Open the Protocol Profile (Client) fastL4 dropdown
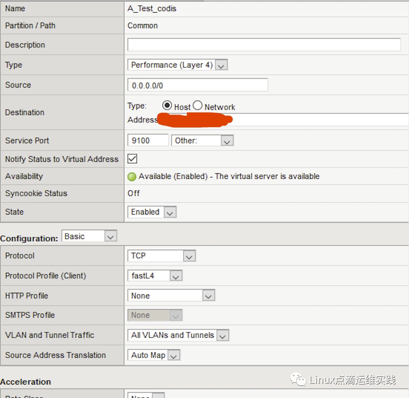The image size is (409, 398). click(155, 276)
